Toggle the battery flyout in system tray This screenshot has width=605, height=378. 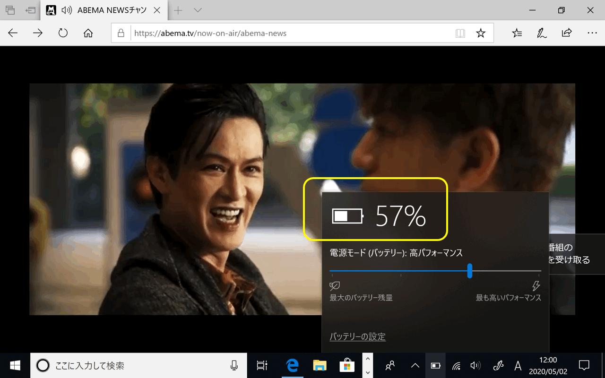(435, 365)
